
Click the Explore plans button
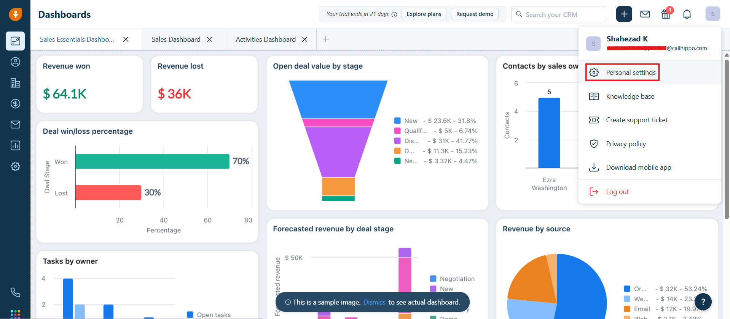point(424,14)
